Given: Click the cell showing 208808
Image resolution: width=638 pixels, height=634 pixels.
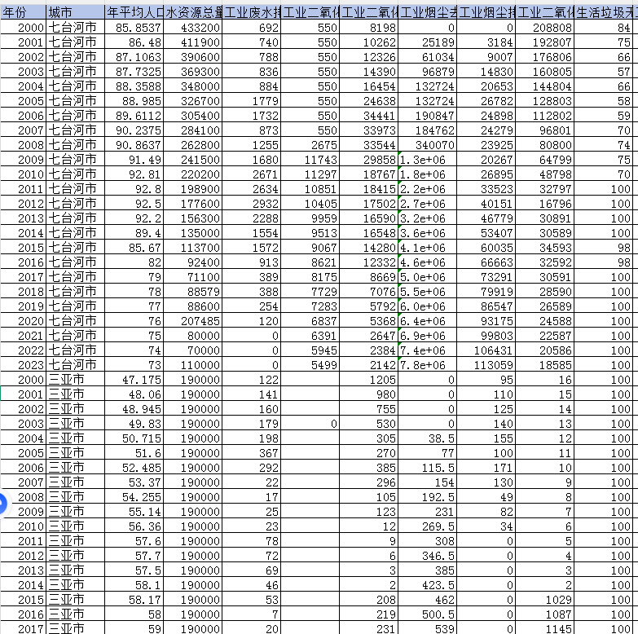Looking at the screenshot, I should click(x=546, y=28).
